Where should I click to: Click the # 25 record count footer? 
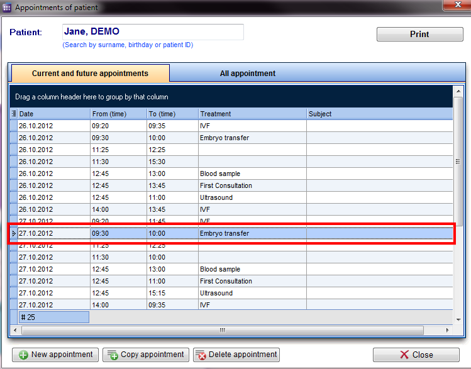(x=54, y=317)
